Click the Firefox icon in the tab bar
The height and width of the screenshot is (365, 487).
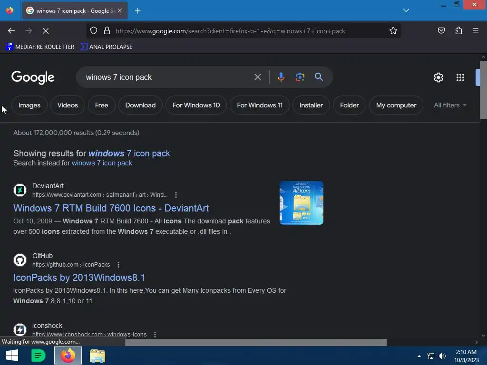pyautogui.click(x=10, y=10)
